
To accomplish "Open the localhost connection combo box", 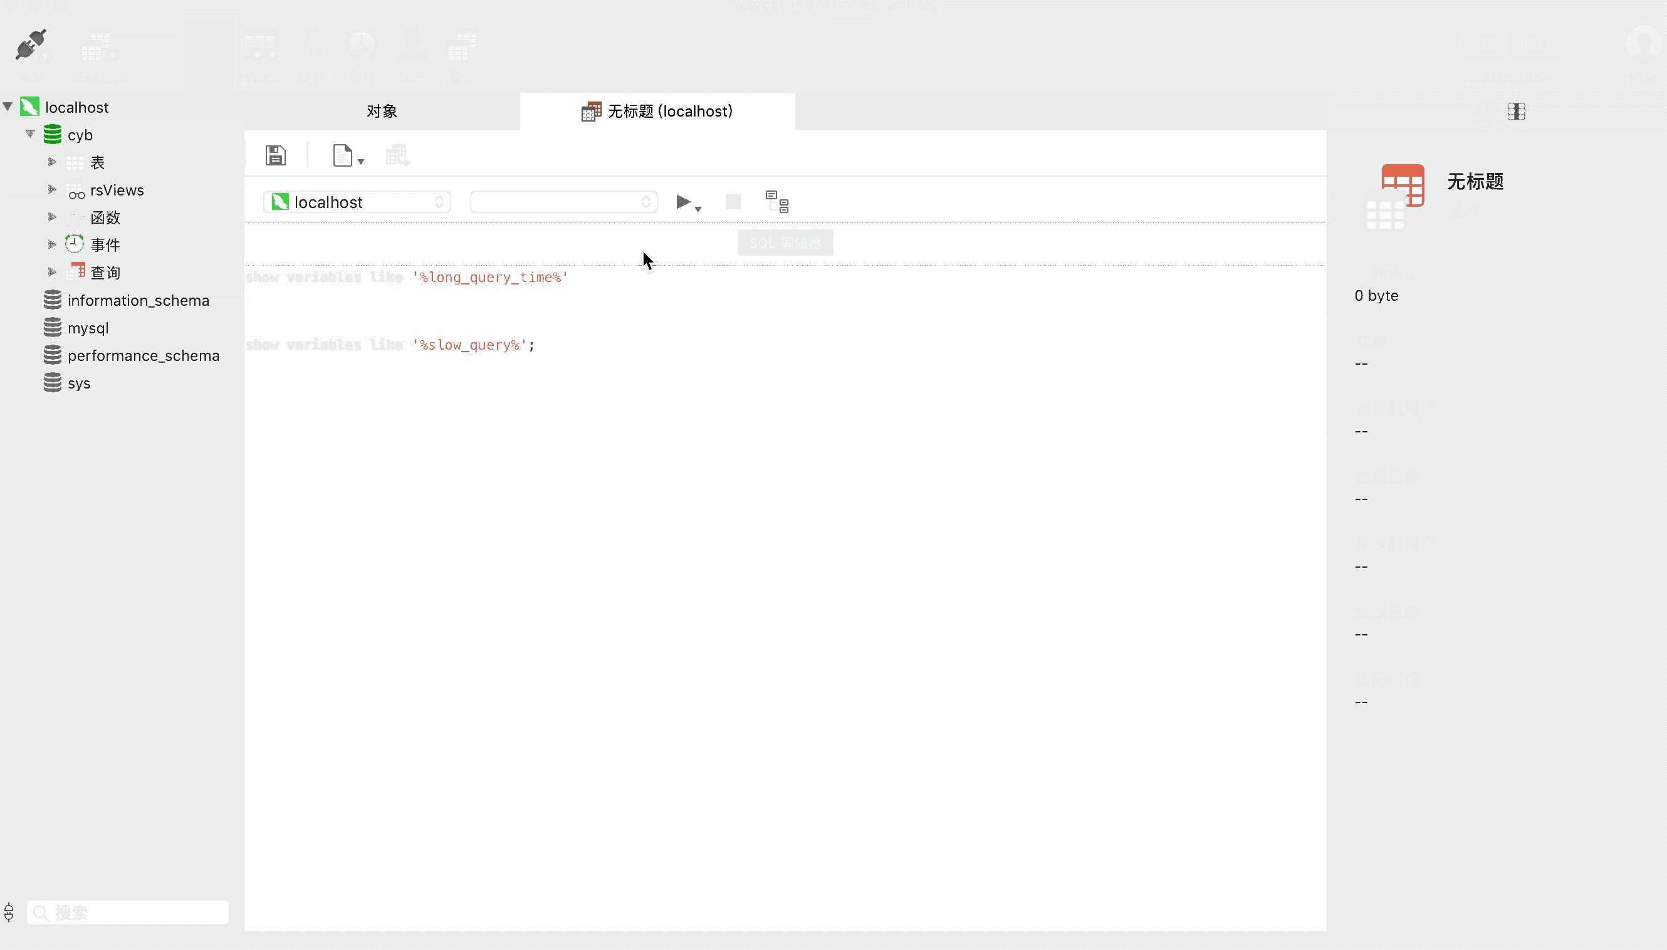I will (357, 202).
